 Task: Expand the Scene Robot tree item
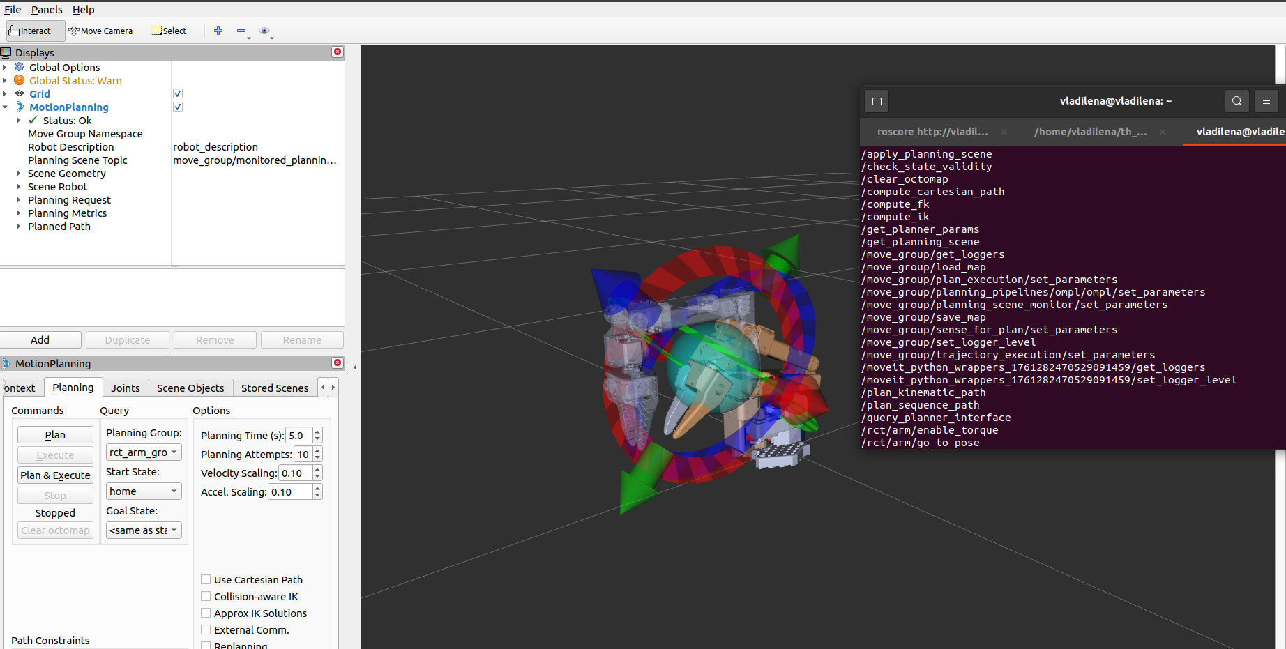click(x=19, y=187)
